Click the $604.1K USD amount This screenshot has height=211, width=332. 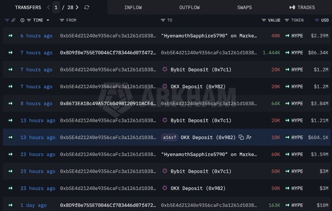tap(318, 137)
